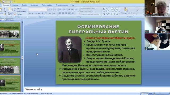Undo the last action from the quick access toolbar

click(x=6, y=2)
